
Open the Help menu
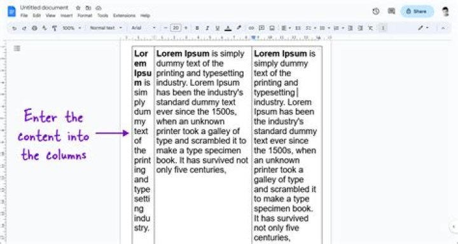point(145,15)
